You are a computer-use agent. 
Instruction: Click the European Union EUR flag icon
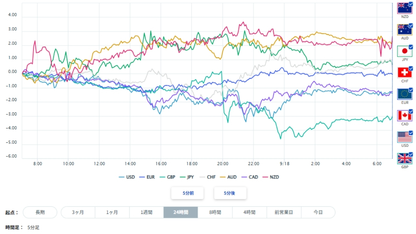405,94
